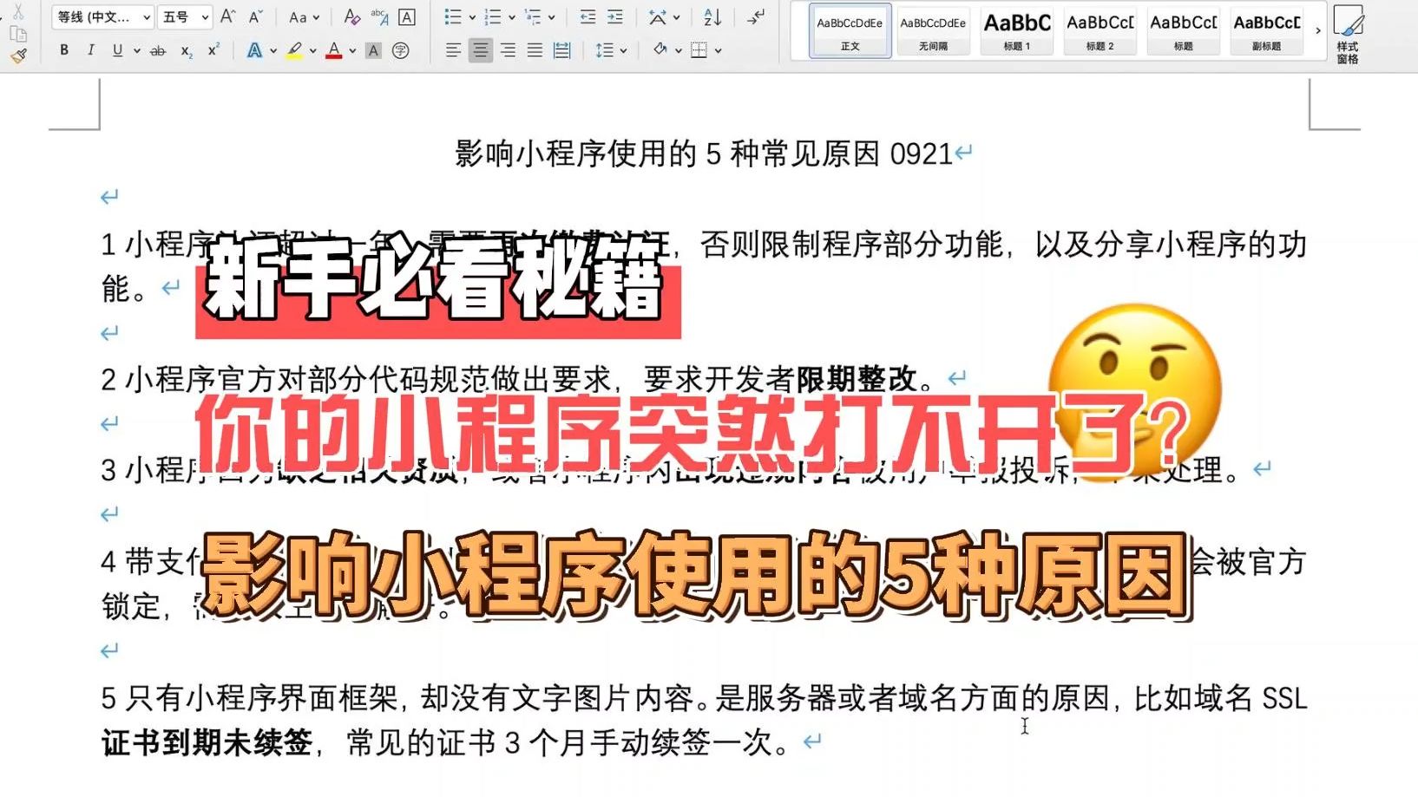Apply a bulleted list
1418x797 pixels.
pyautogui.click(x=453, y=16)
